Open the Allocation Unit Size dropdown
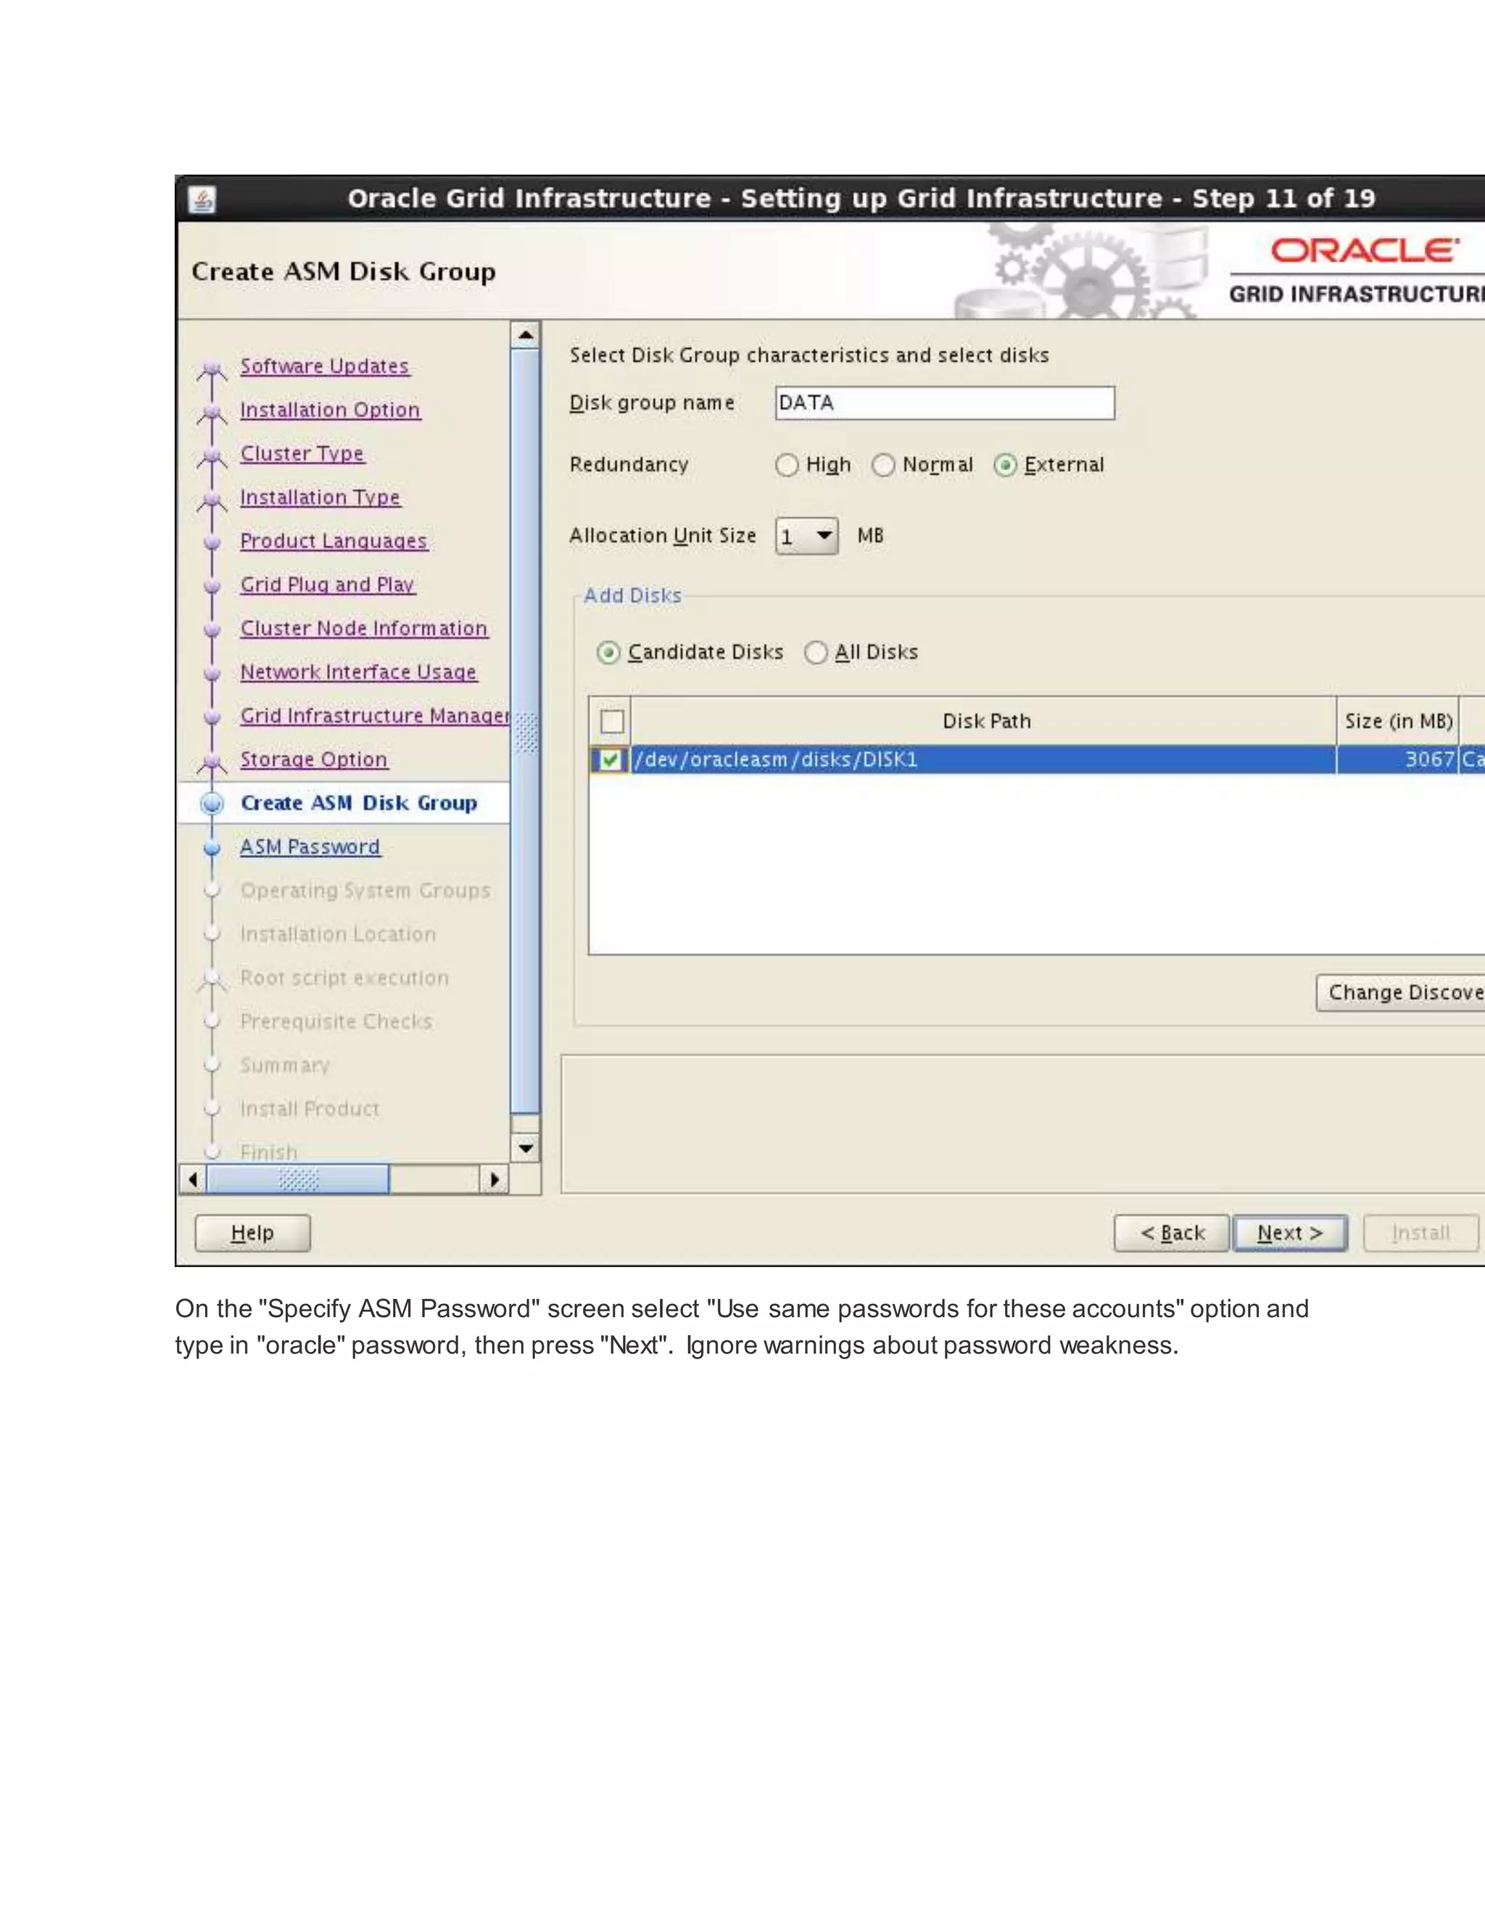 click(807, 536)
